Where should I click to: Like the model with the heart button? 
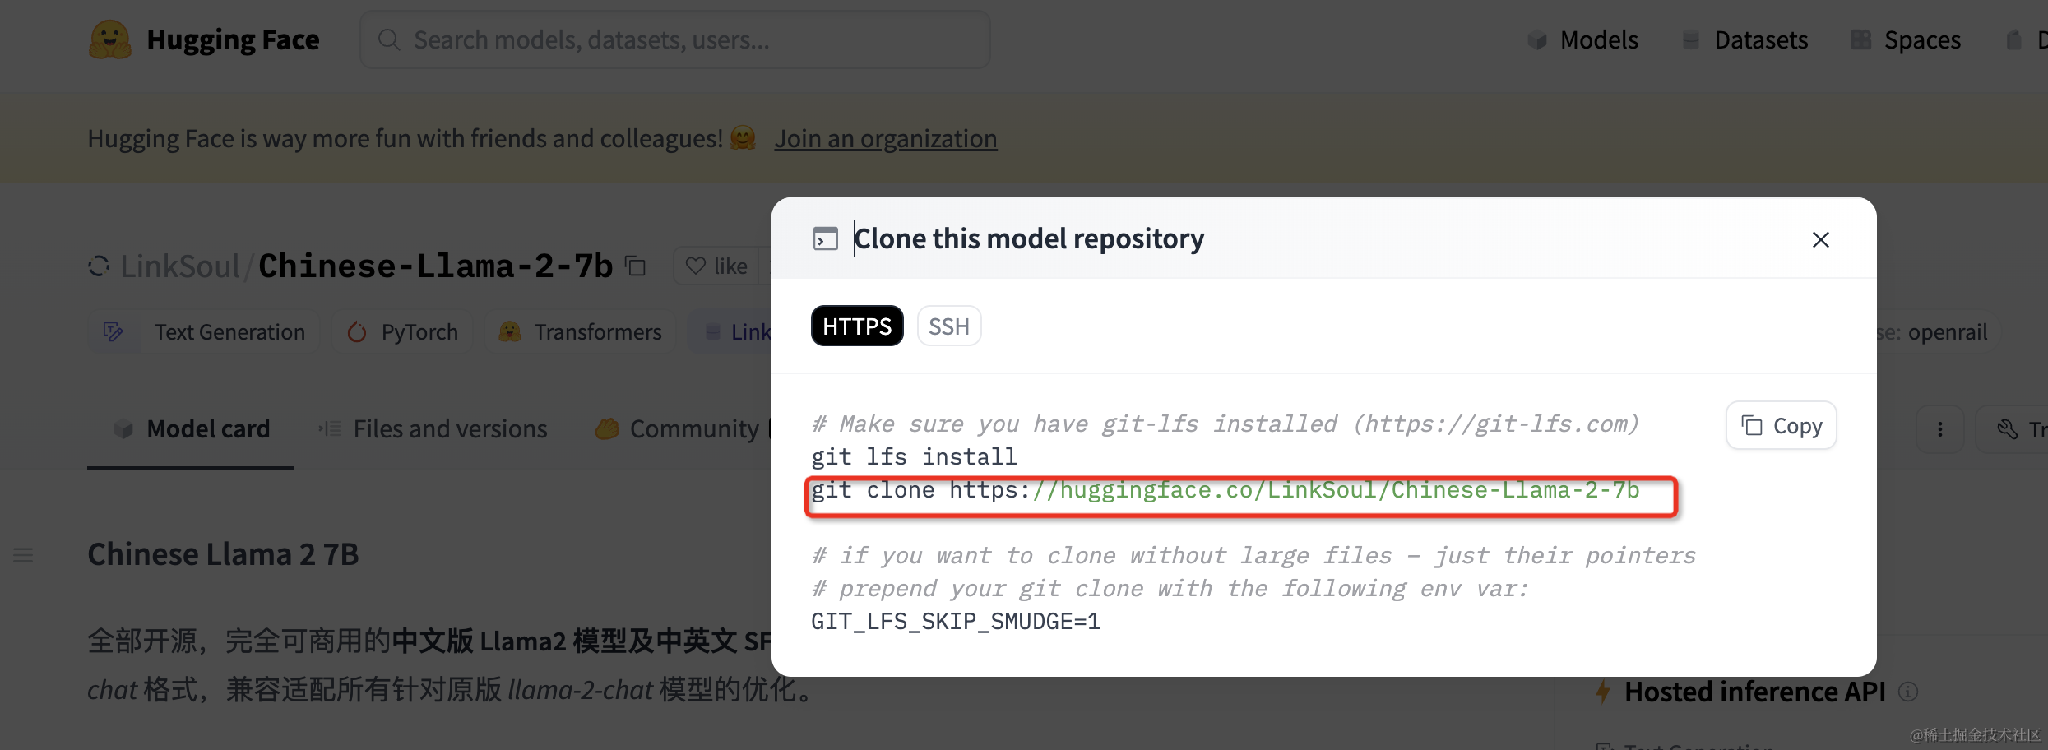pos(716,266)
